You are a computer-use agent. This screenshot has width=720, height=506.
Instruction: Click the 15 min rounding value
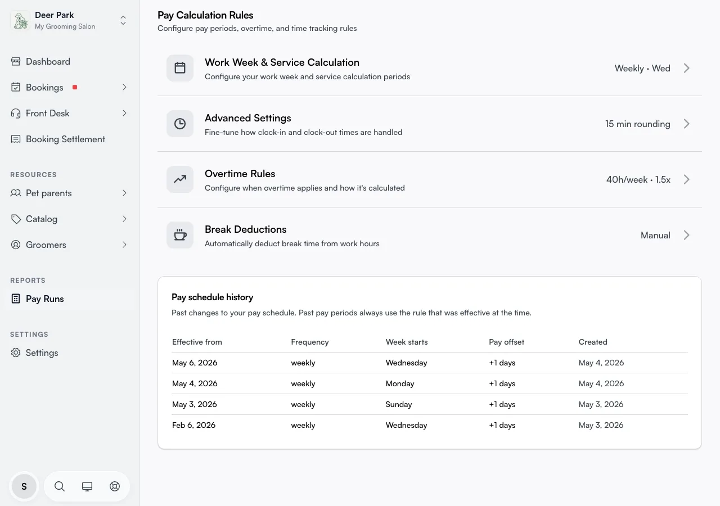click(638, 124)
